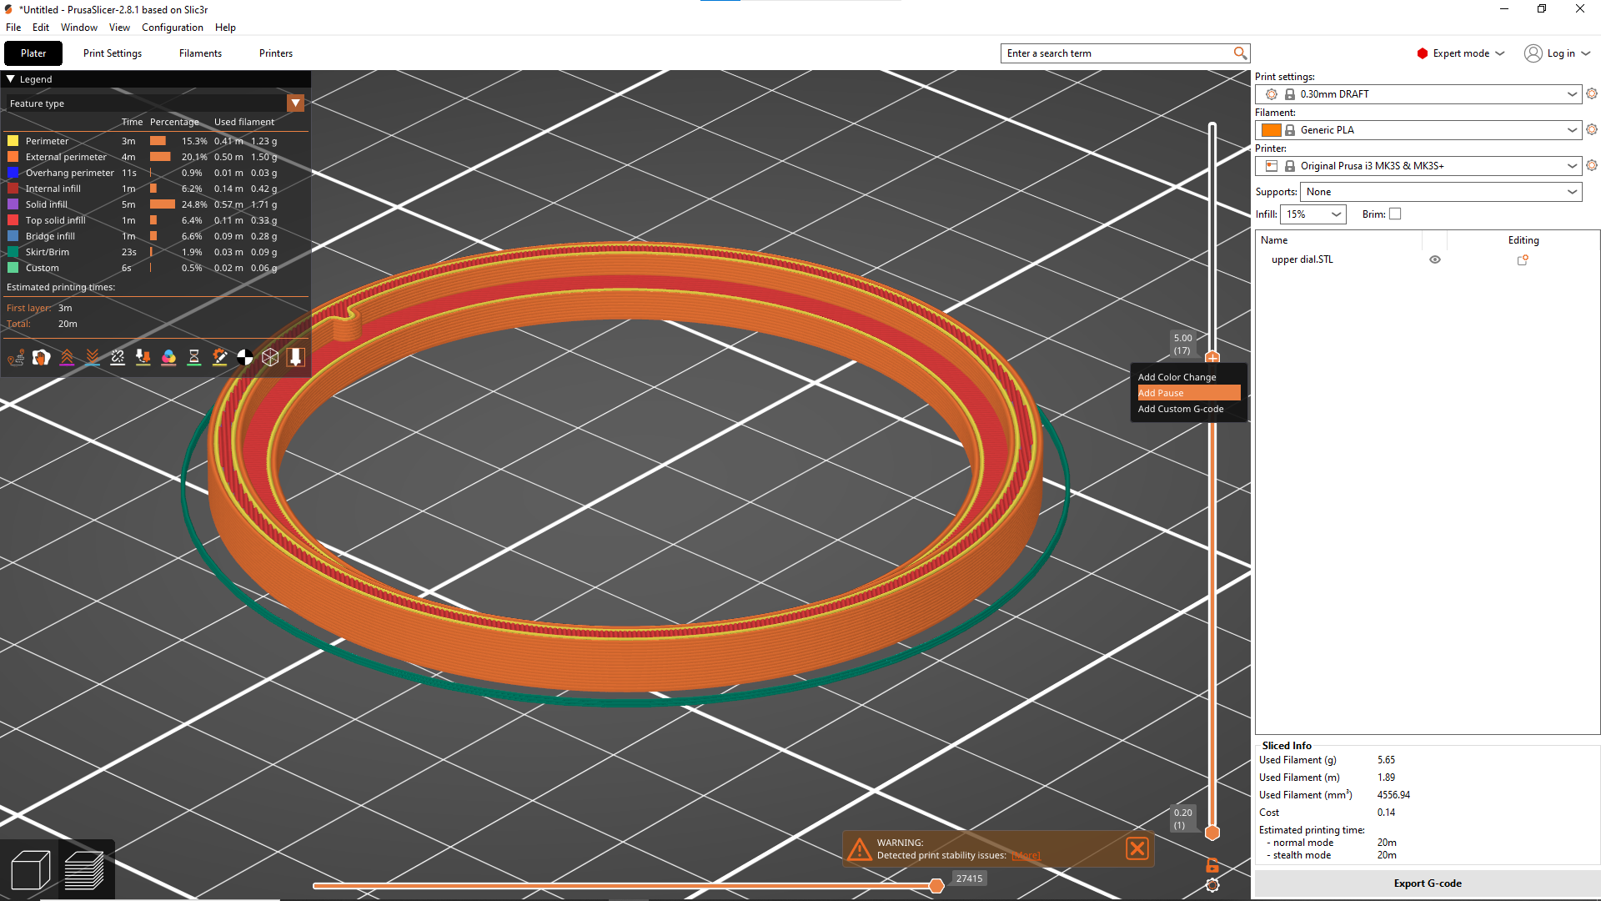1601x901 pixels.
Task: Toggle Wipe moves visibility icon
Action: click(x=41, y=357)
